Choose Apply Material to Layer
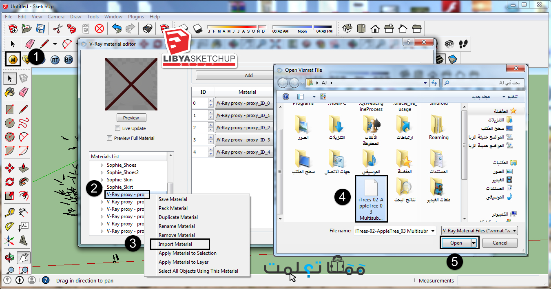 click(184, 262)
